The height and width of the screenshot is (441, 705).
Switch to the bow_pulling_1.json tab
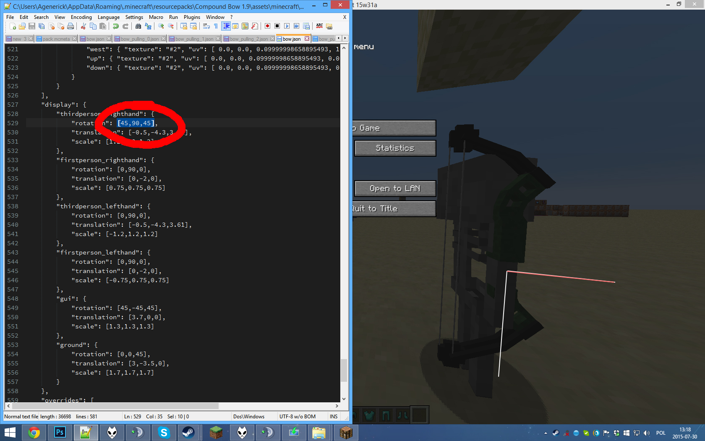(x=194, y=39)
